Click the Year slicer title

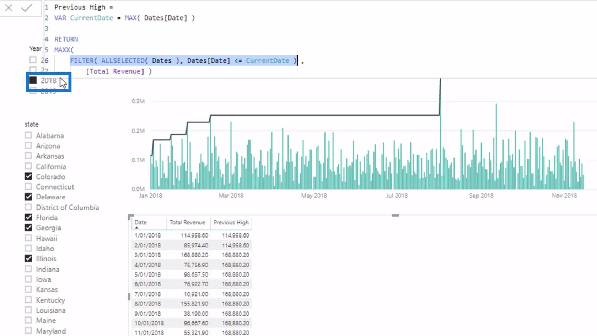click(35, 49)
